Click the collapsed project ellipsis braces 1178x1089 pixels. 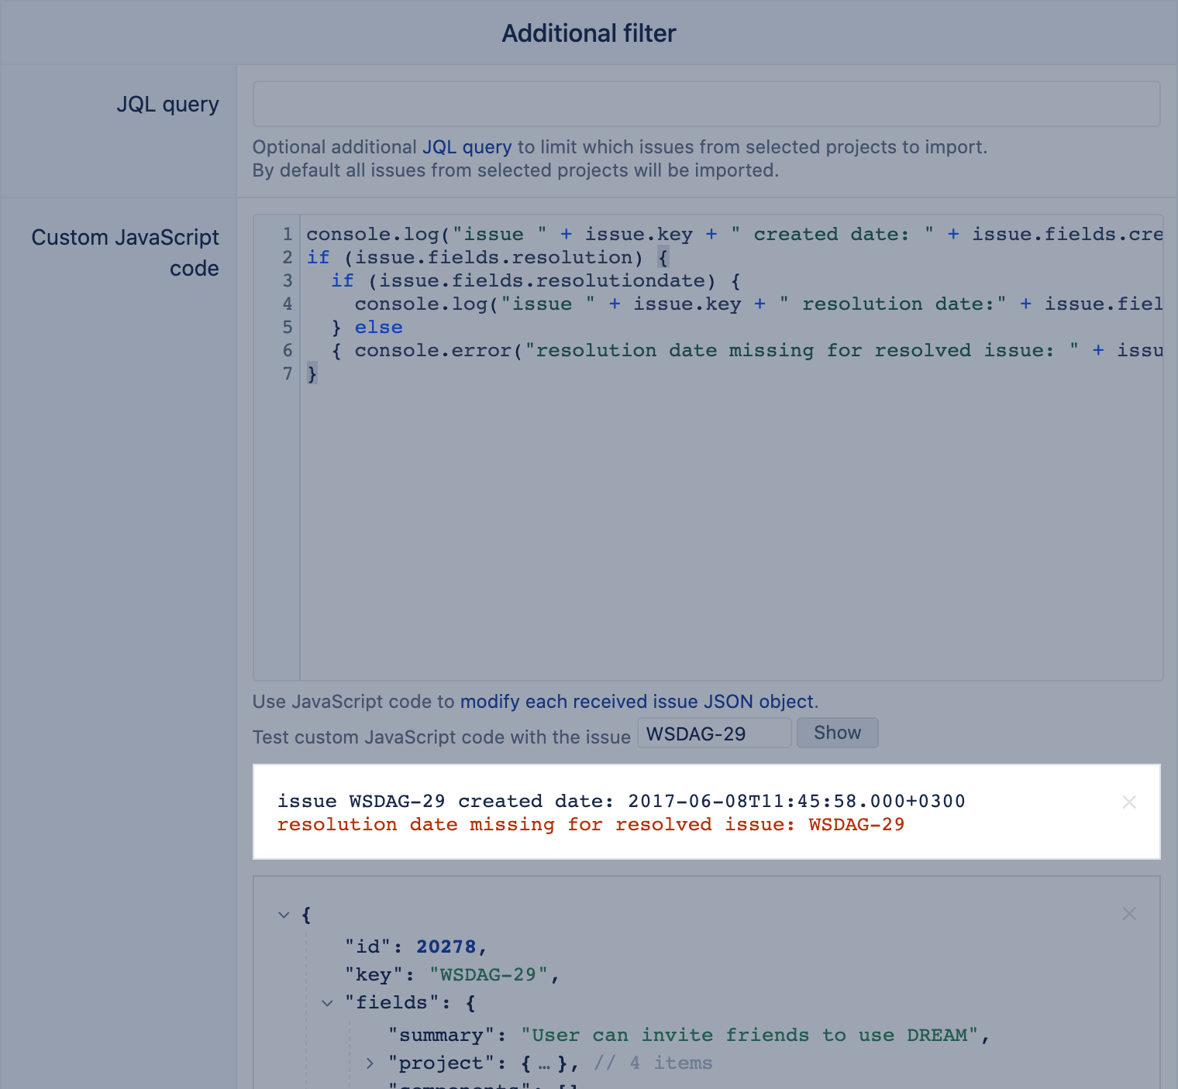pos(544,1063)
